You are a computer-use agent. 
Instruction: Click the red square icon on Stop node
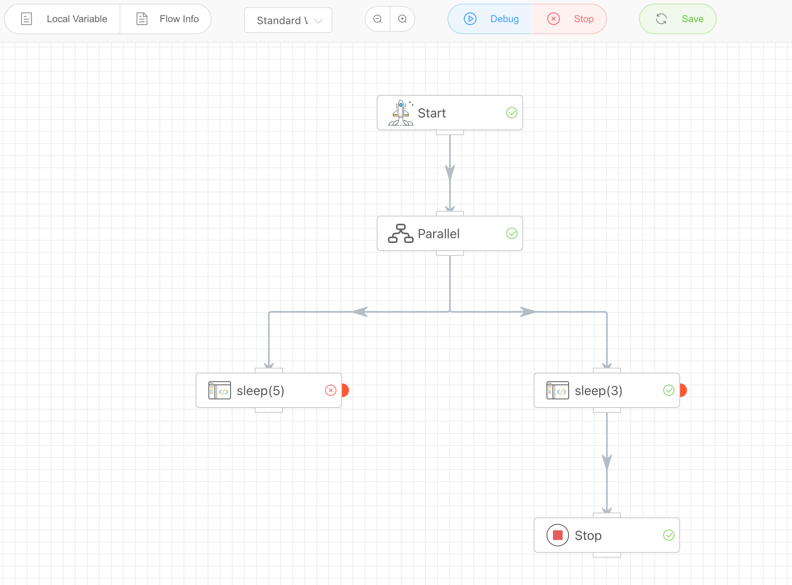pyautogui.click(x=557, y=535)
